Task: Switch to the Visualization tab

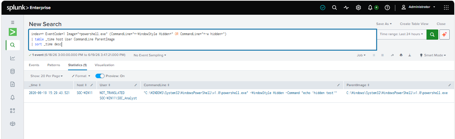Action: (105, 65)
